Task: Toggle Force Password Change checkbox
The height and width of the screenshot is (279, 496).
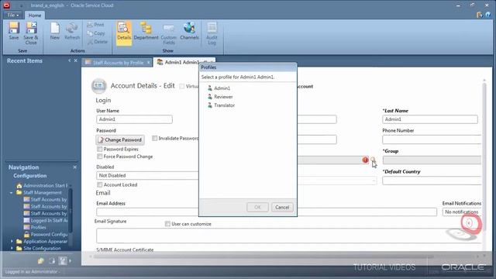Action: coord(100,157)
